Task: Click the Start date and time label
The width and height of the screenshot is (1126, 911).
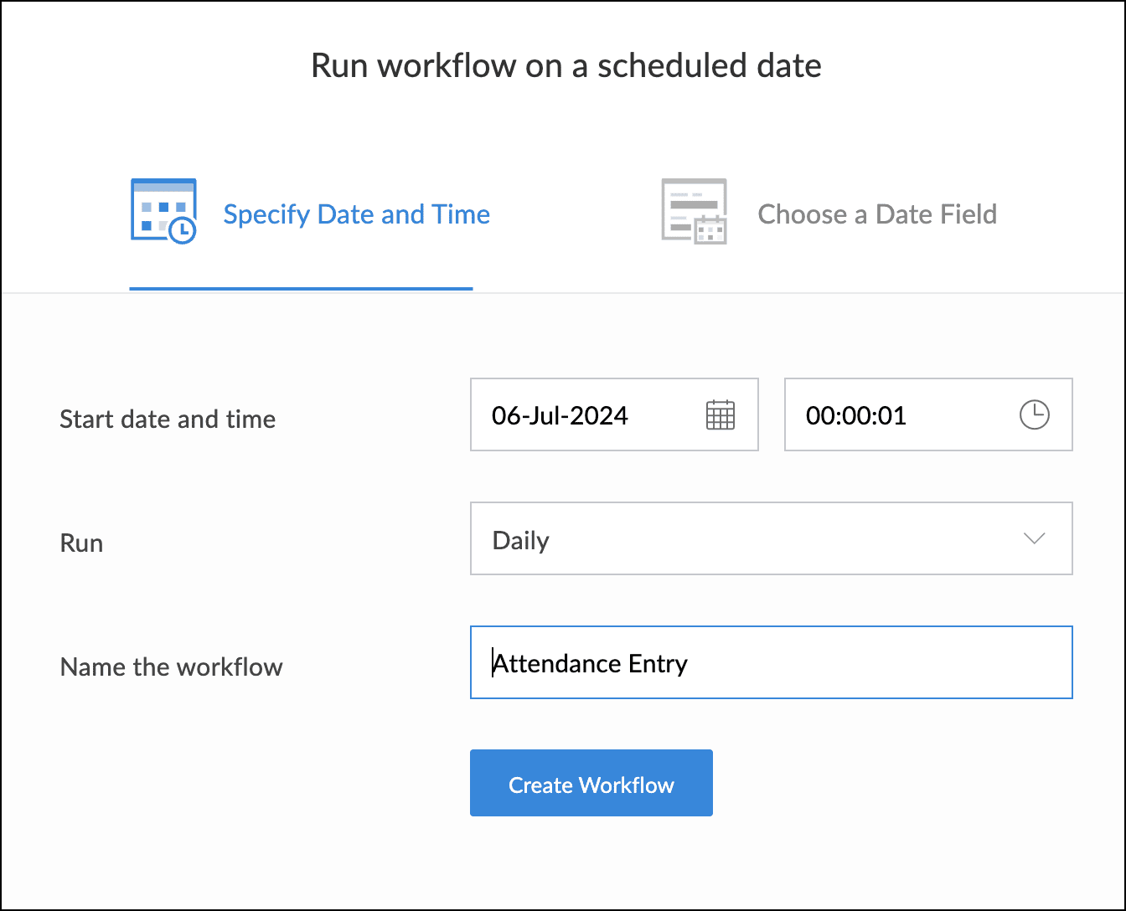Action: coord(168,419)
